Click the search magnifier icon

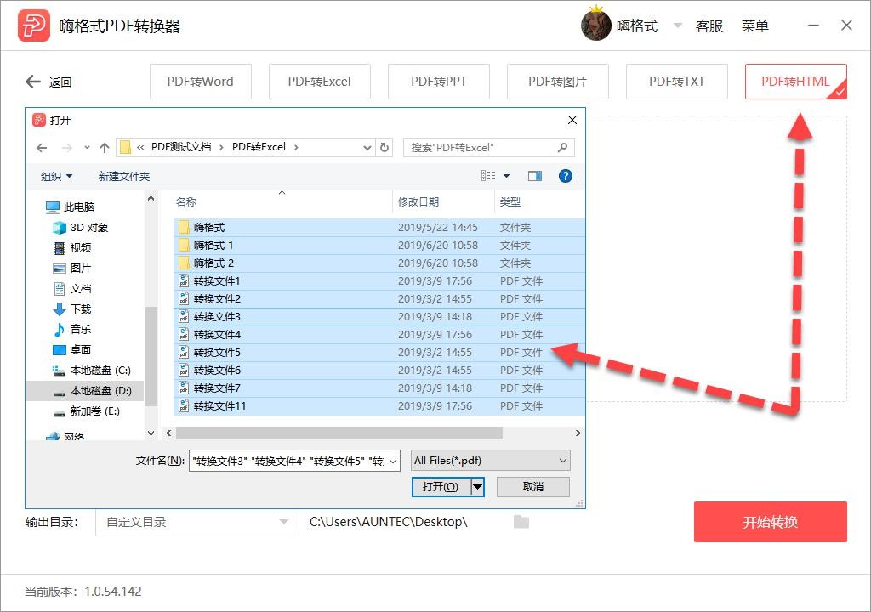click(563, 147)
